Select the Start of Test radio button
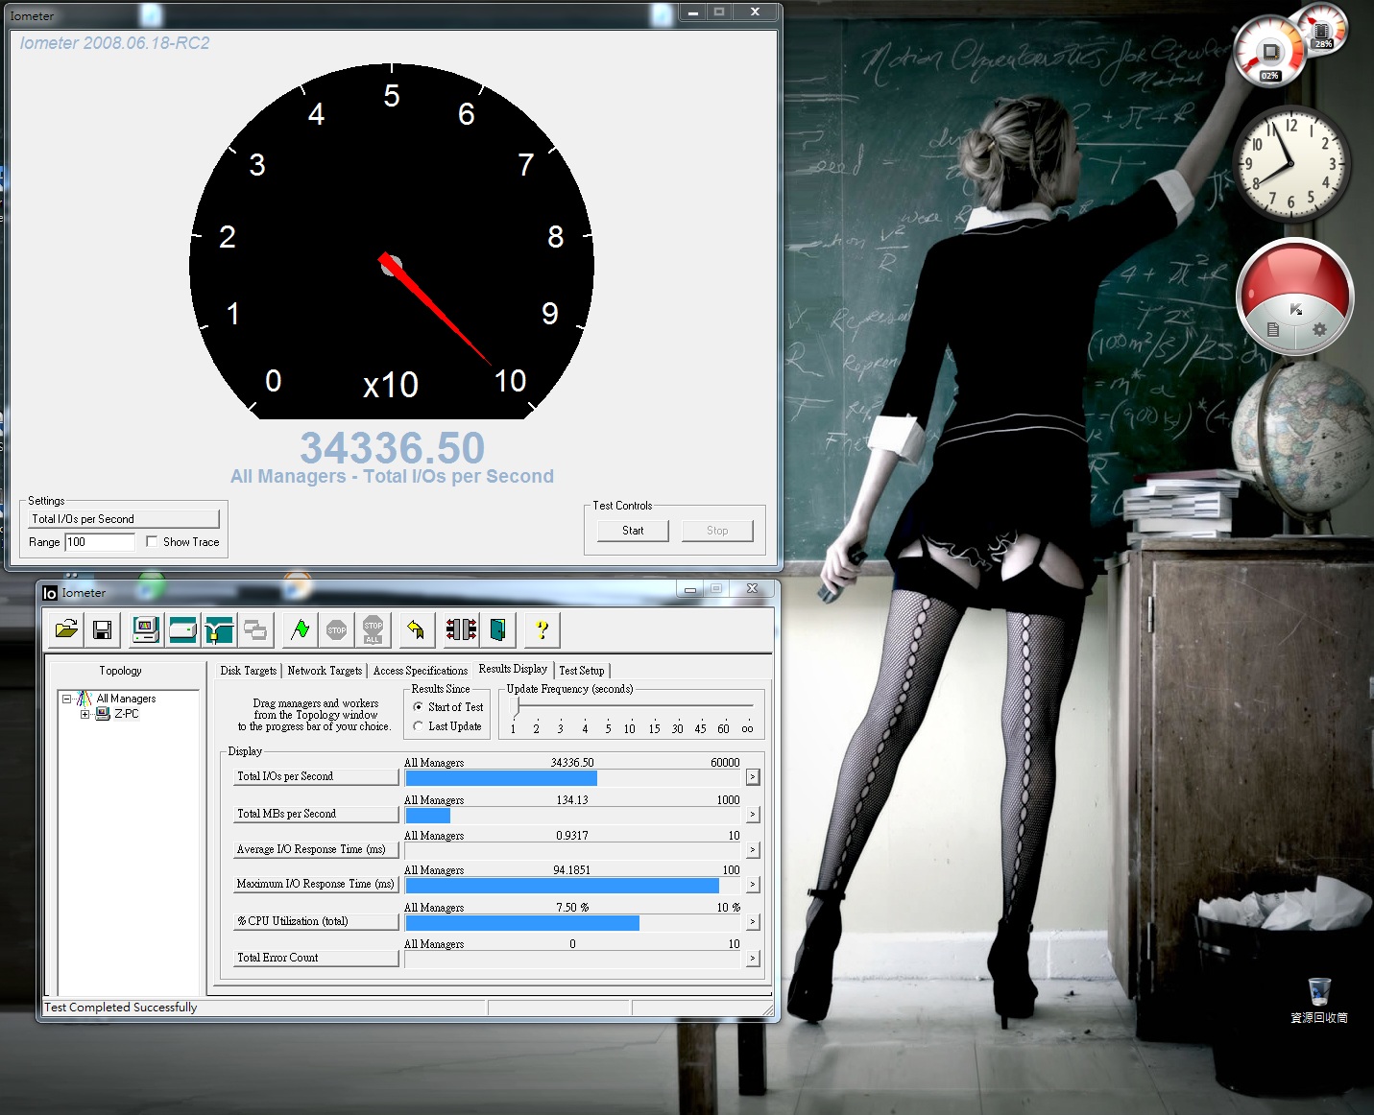The image size is (1374, 1115). pyautogui.click(x=419, y=707)
